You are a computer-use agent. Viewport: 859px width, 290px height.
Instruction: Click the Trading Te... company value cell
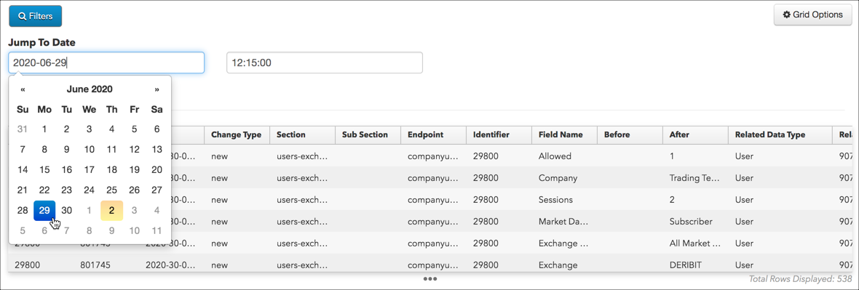pos(695,178)
